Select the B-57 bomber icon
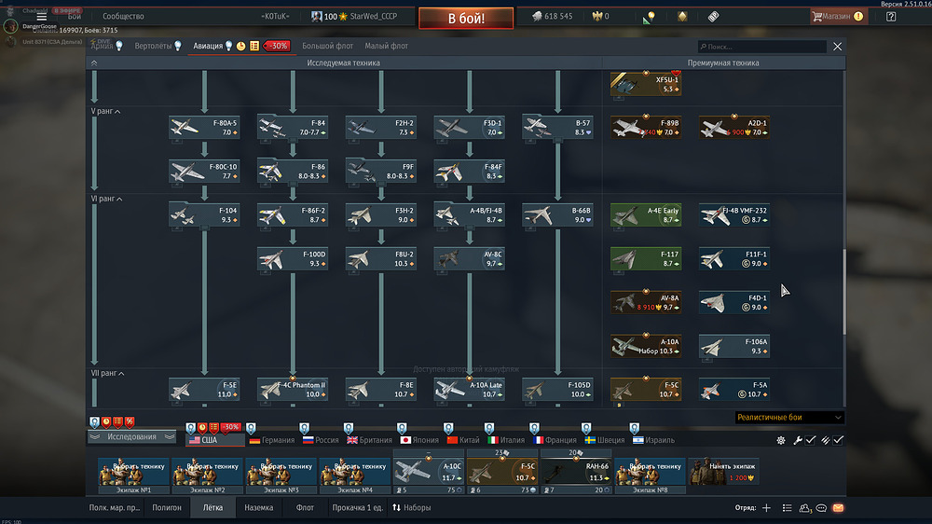This screenshot has height=524, width=932. (x=557, y=127)
